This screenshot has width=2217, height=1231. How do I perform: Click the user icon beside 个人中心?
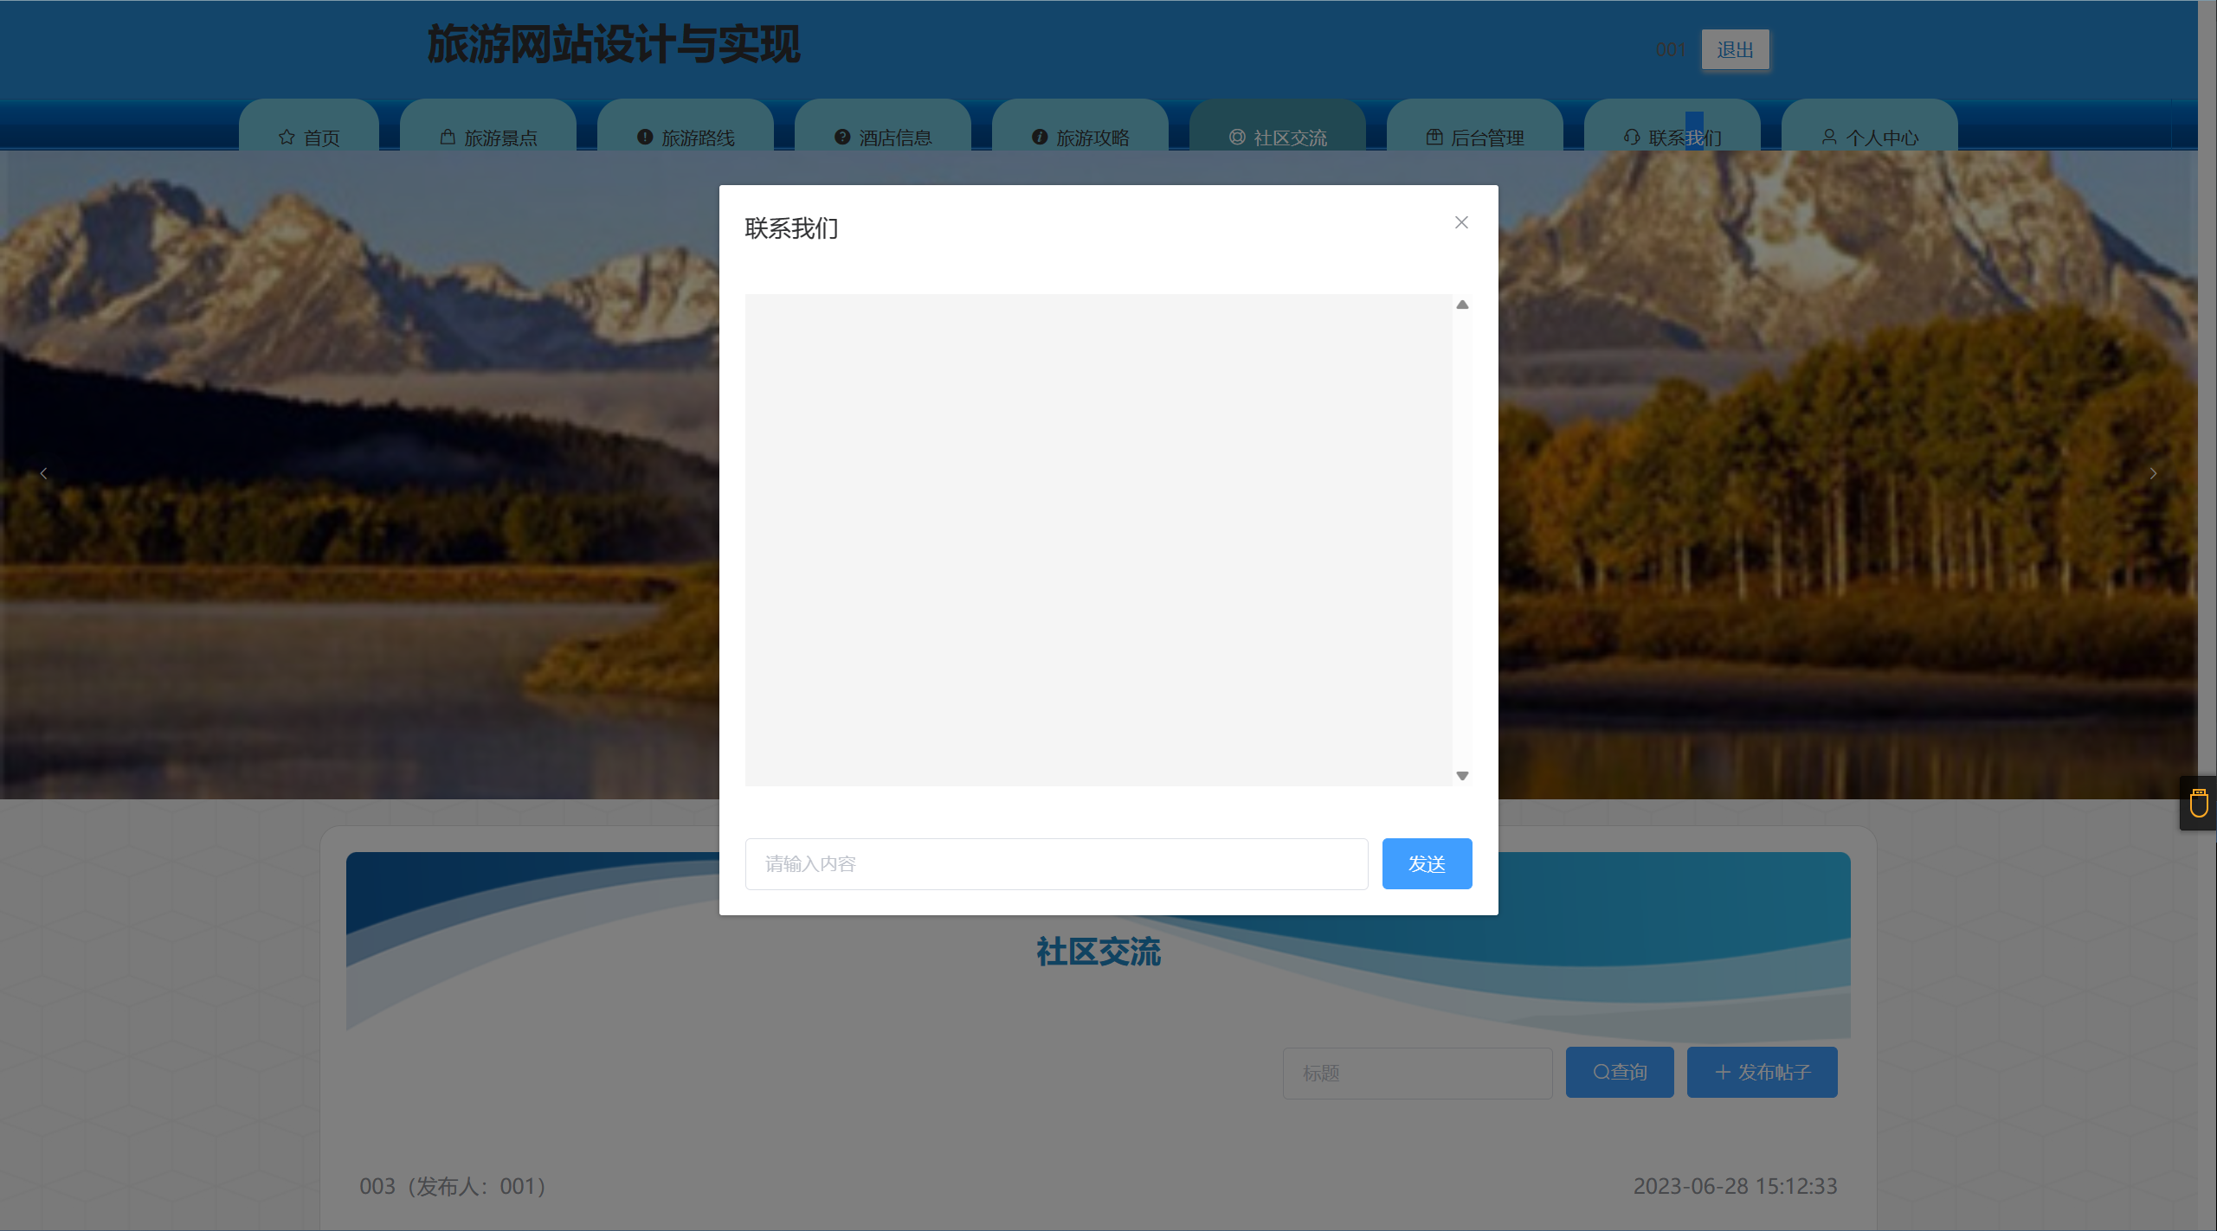1829,137
